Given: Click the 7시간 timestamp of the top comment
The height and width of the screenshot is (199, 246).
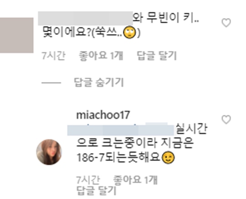Looking at the screenshot, I should pyautogui.click(x=53, y=56).
